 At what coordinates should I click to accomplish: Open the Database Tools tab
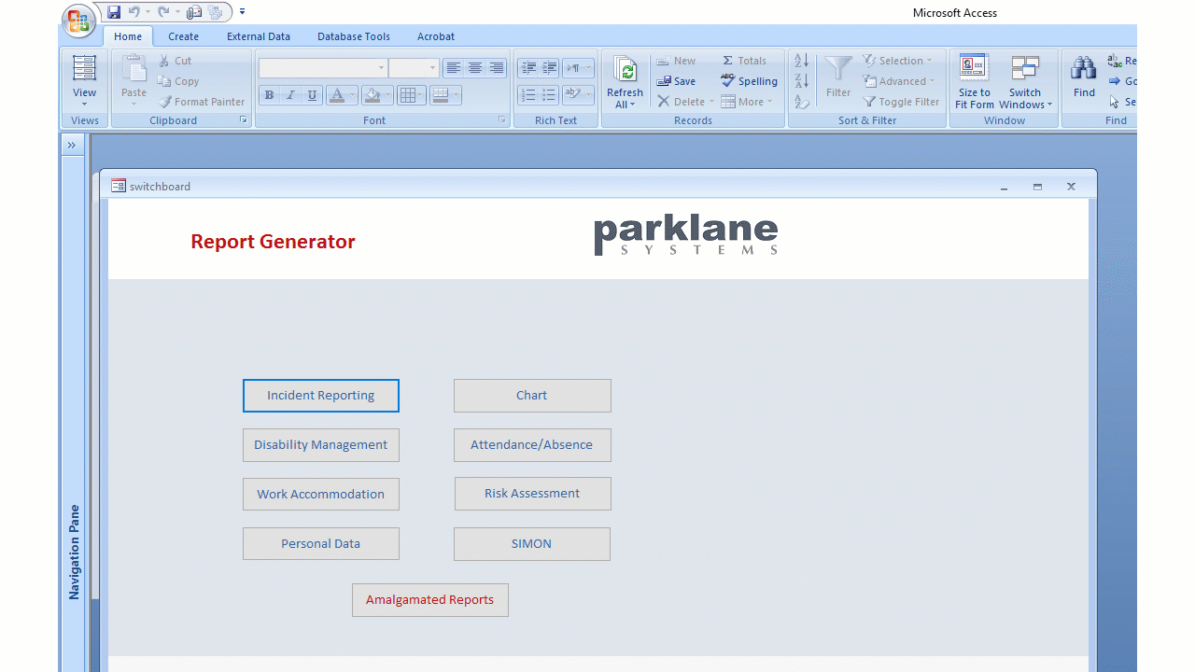click(x=353, y=36)
